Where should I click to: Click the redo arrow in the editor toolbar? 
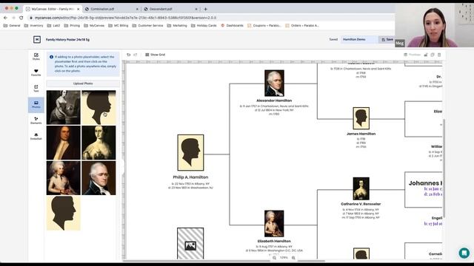[135, 55]
